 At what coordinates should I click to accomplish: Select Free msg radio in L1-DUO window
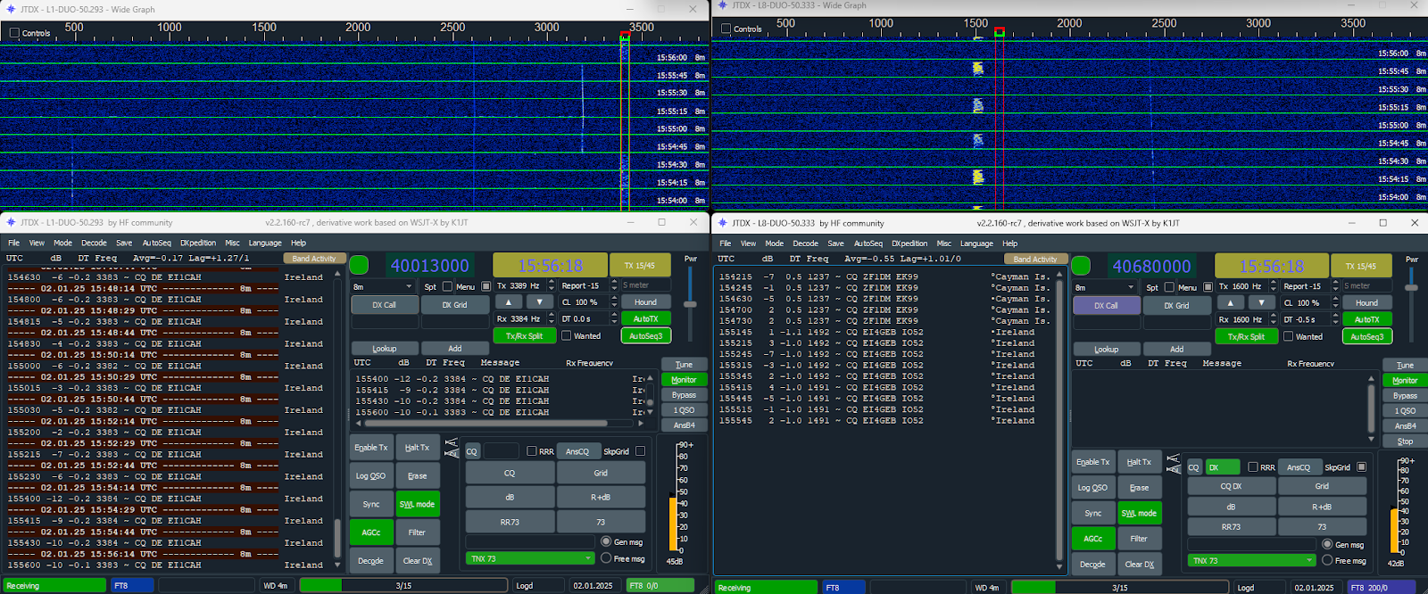pos(606,558)
